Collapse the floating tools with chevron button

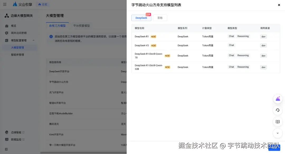tap(278, 133)
